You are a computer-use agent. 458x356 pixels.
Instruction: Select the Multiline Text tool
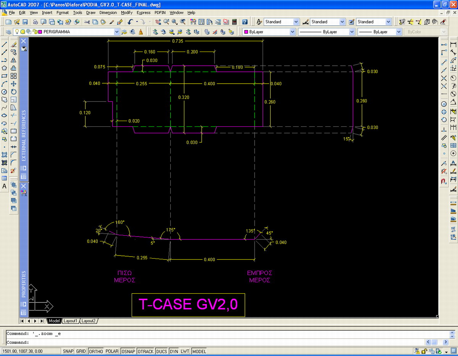click(x=5, y=186)
